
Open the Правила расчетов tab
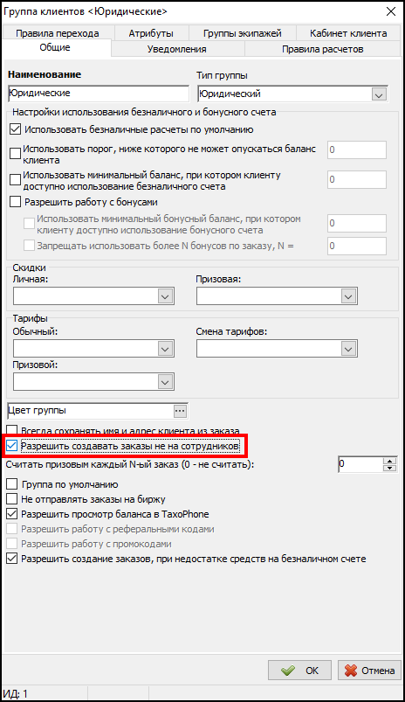click(x=322, y=49)
